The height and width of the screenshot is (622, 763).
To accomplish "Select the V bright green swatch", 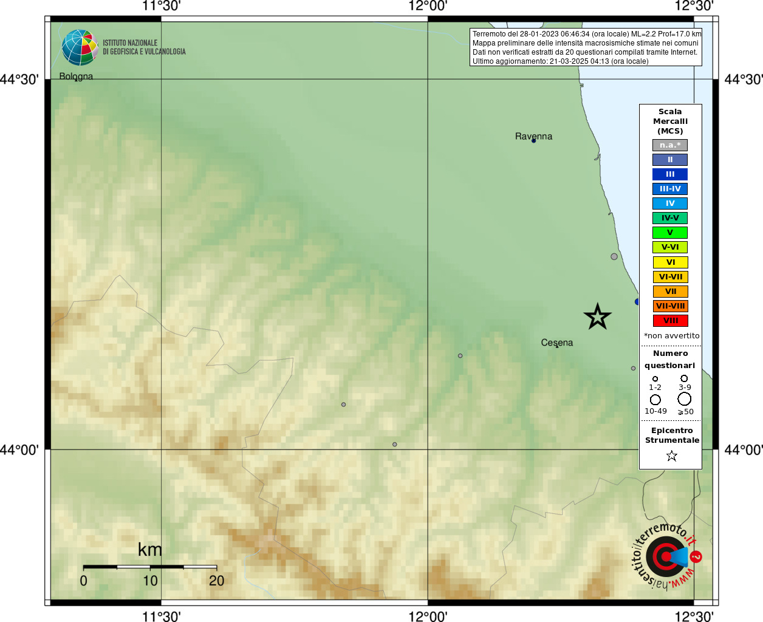I will click(670, 233).
